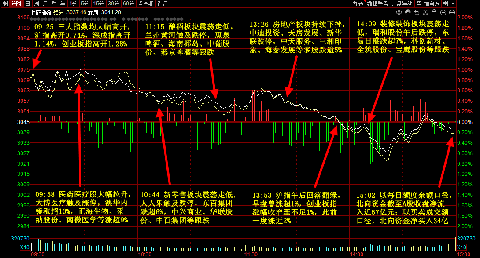Toggle the 大盘异动 market alerts
The image size is (480, 258).
tap(401, 4)
